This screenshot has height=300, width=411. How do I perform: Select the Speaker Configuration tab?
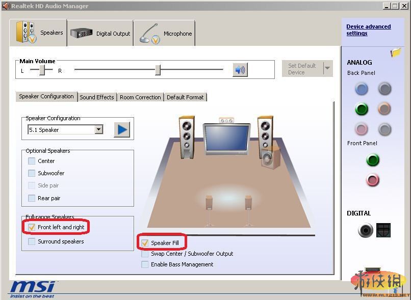(x=46, y=96)
